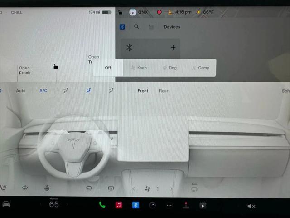290x218 pixels.
Task: Tap the 4:16 pm clock
Action: 183,12
